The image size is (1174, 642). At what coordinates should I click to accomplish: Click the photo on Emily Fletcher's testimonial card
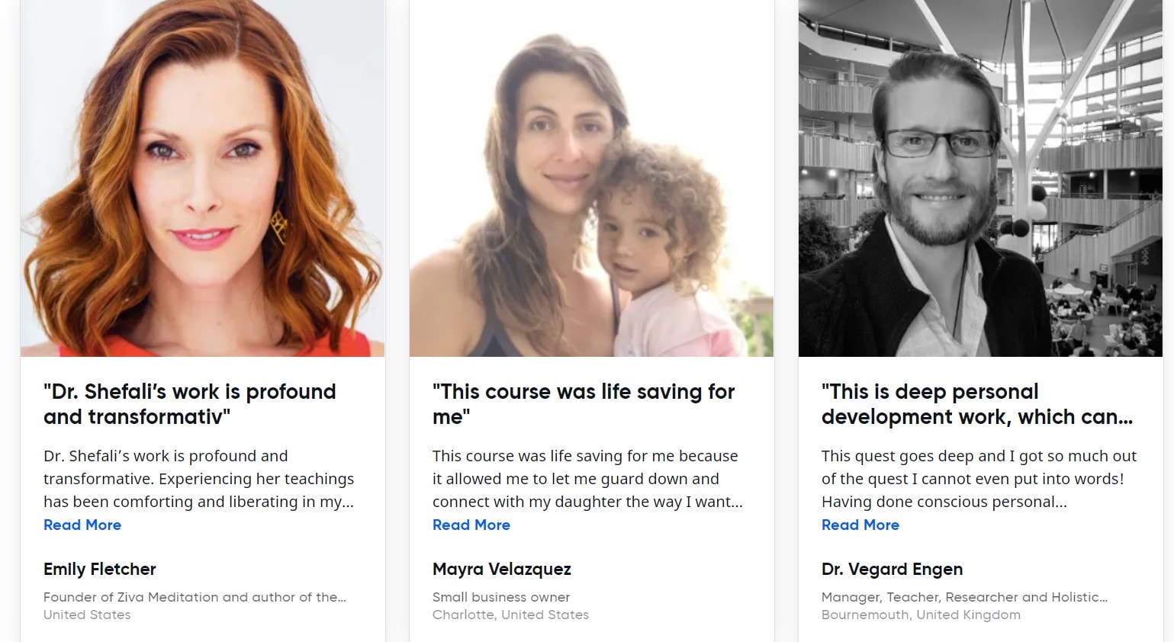[x=202, y=178]
